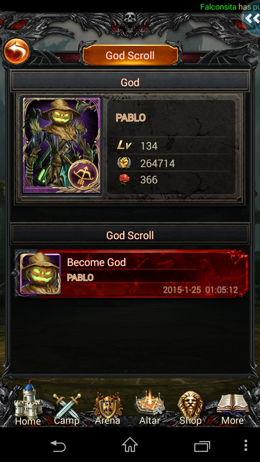Expand the chat panel double-arrow
This screenshot has width=260, height=462.
point(252,18)
